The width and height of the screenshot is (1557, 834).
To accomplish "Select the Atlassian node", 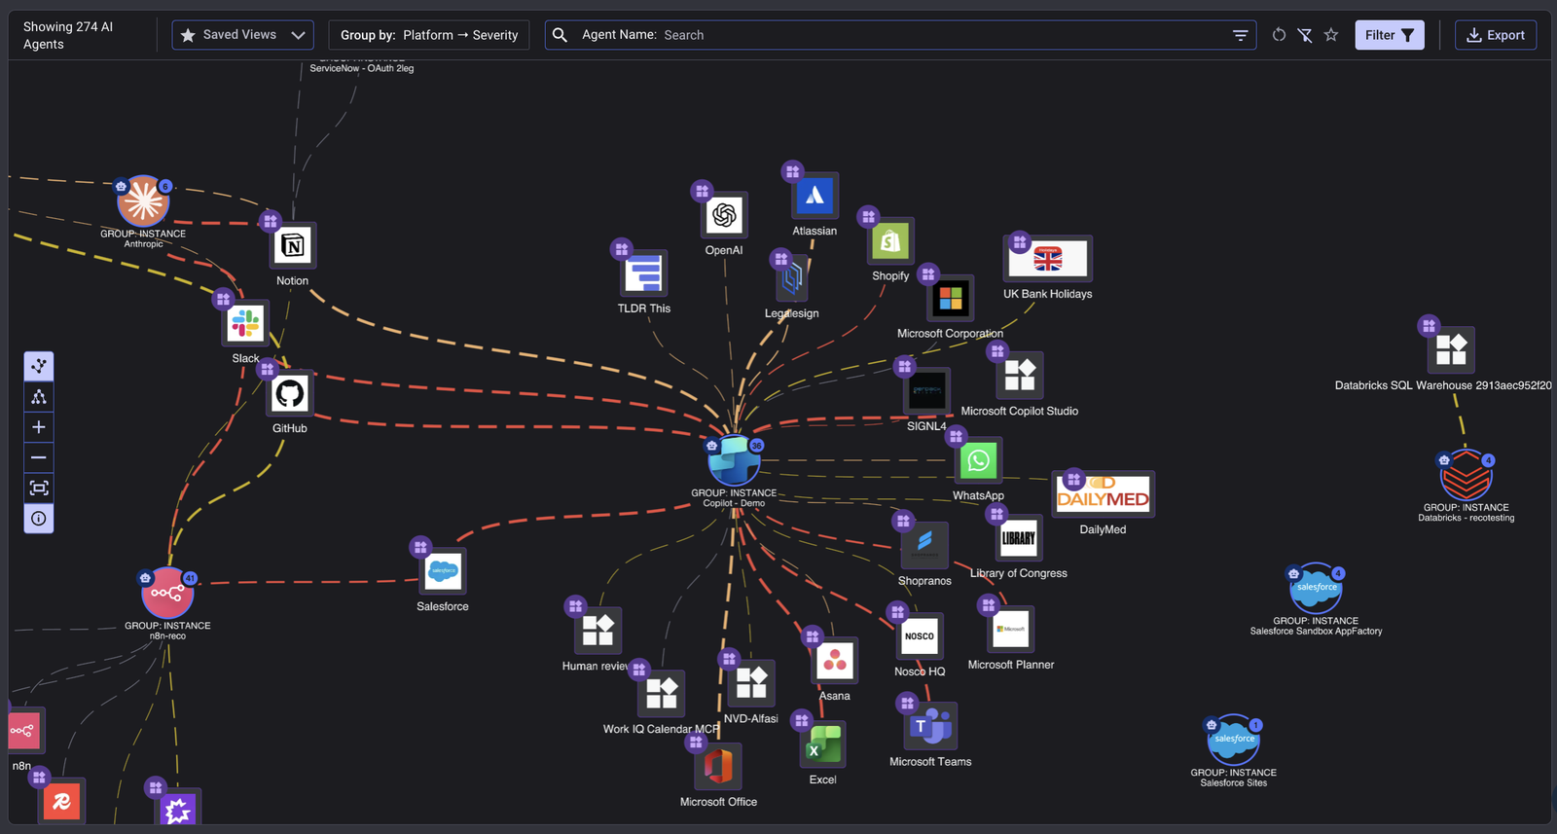I will tap(815, 196).
